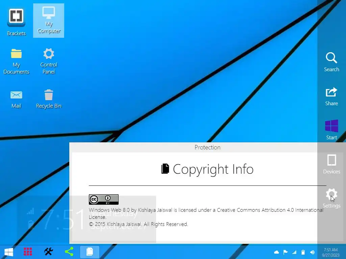Click the taskbar Windows start button

(9, 252)
